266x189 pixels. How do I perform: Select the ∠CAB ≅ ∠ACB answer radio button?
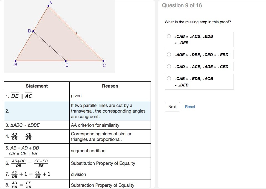[x=169, y=36]
